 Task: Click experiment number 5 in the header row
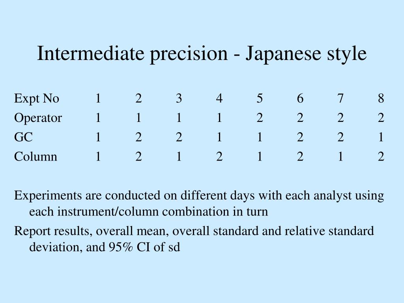[x=260, y=98]
